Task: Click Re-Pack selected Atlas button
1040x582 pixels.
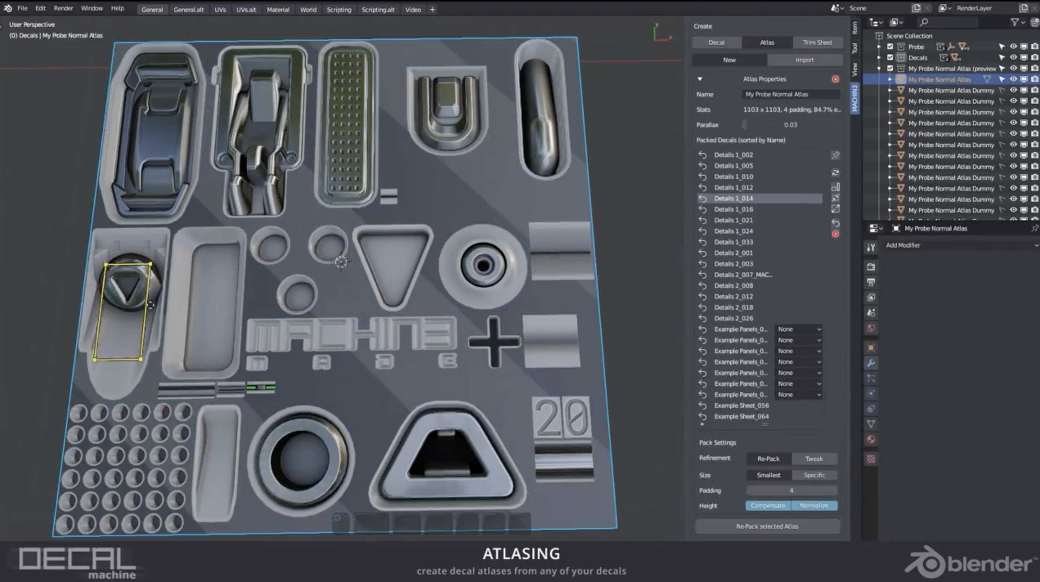Action: [x=767, y=526]
